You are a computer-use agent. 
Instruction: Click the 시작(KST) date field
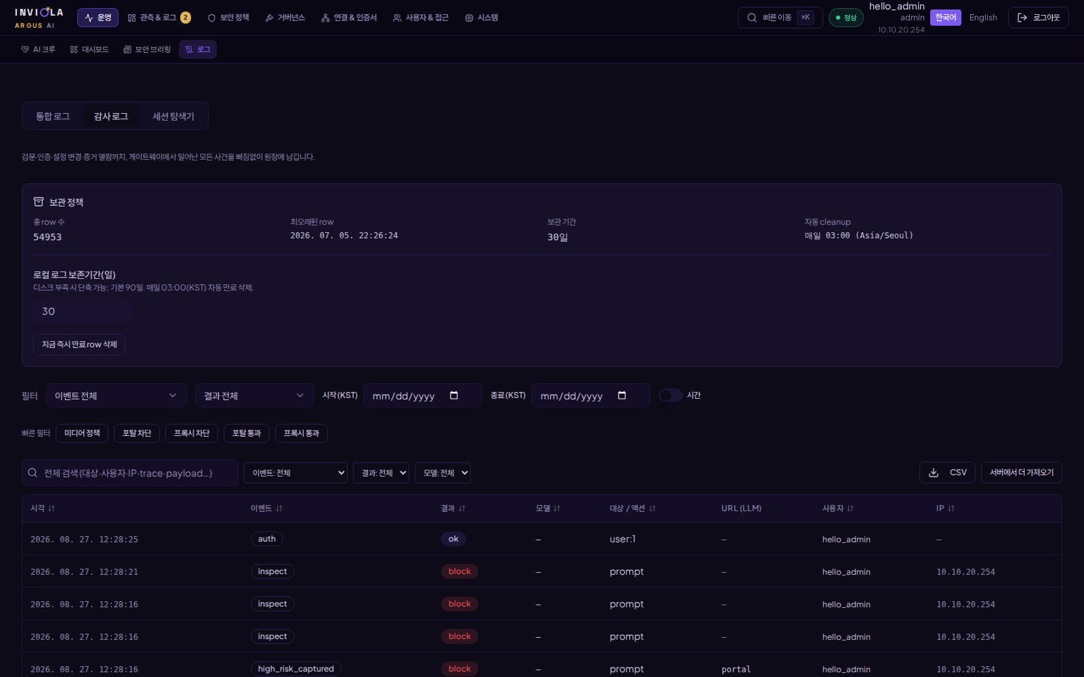423,395
